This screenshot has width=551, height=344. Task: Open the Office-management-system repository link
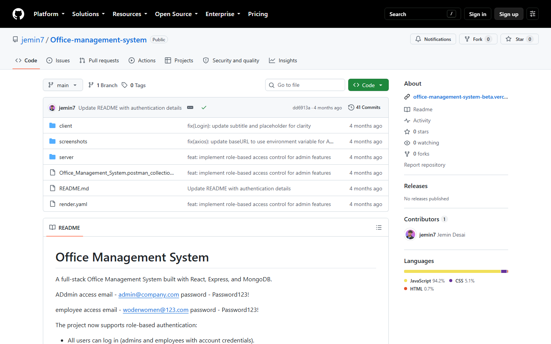tap(98, 40)
